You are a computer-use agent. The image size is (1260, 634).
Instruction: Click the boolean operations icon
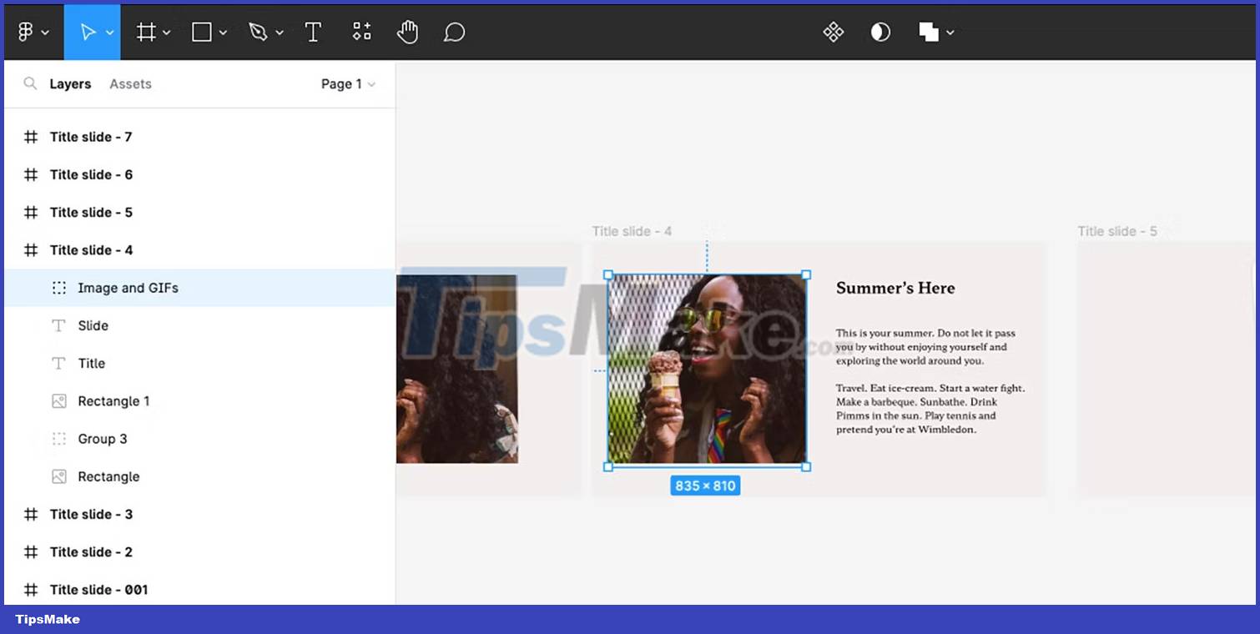tap(929, 32)
